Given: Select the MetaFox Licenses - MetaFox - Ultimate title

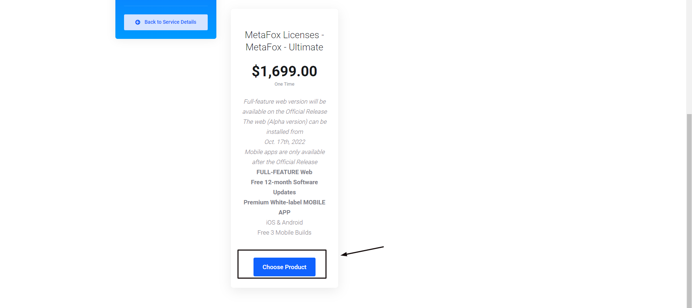Looking at the screenshot, I should click(284, 41).
